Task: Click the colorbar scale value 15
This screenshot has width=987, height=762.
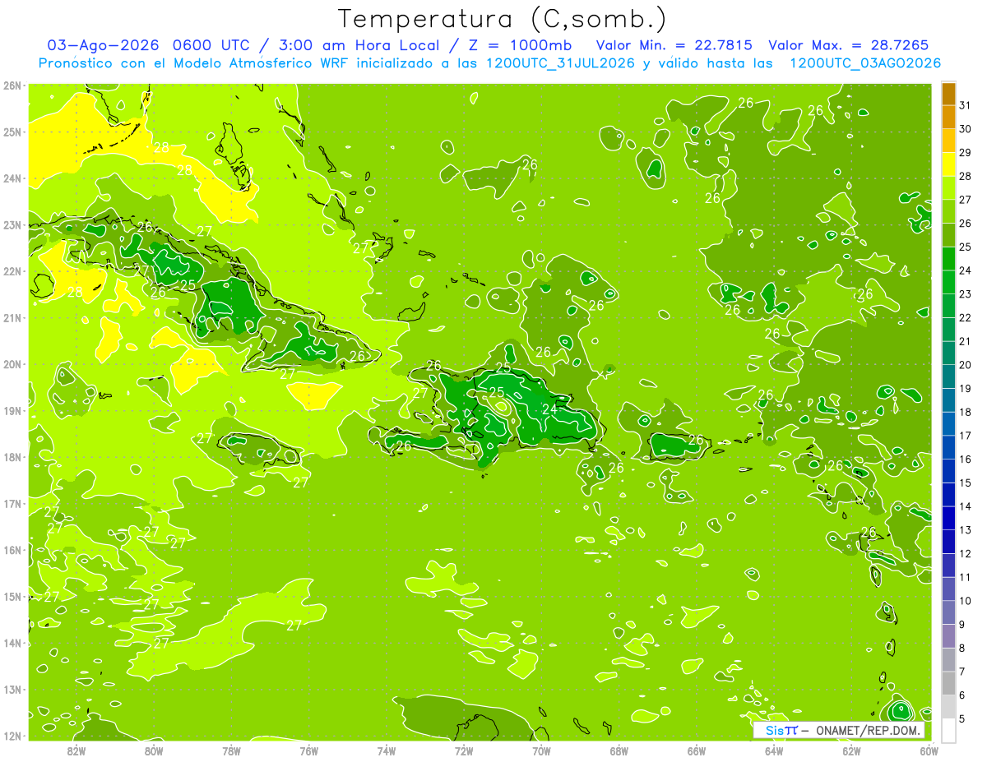Action: (966, 483)
